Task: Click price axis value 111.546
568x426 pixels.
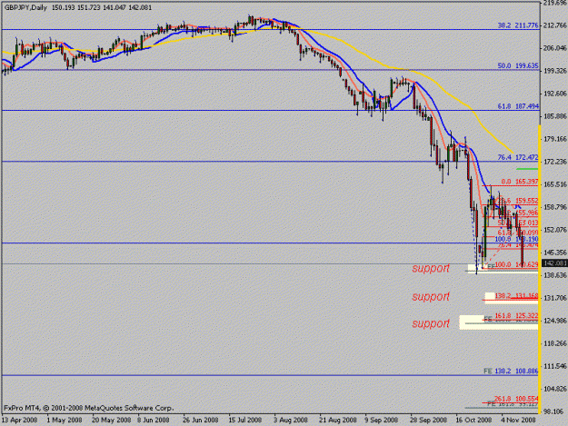Action: coord(555,366)
